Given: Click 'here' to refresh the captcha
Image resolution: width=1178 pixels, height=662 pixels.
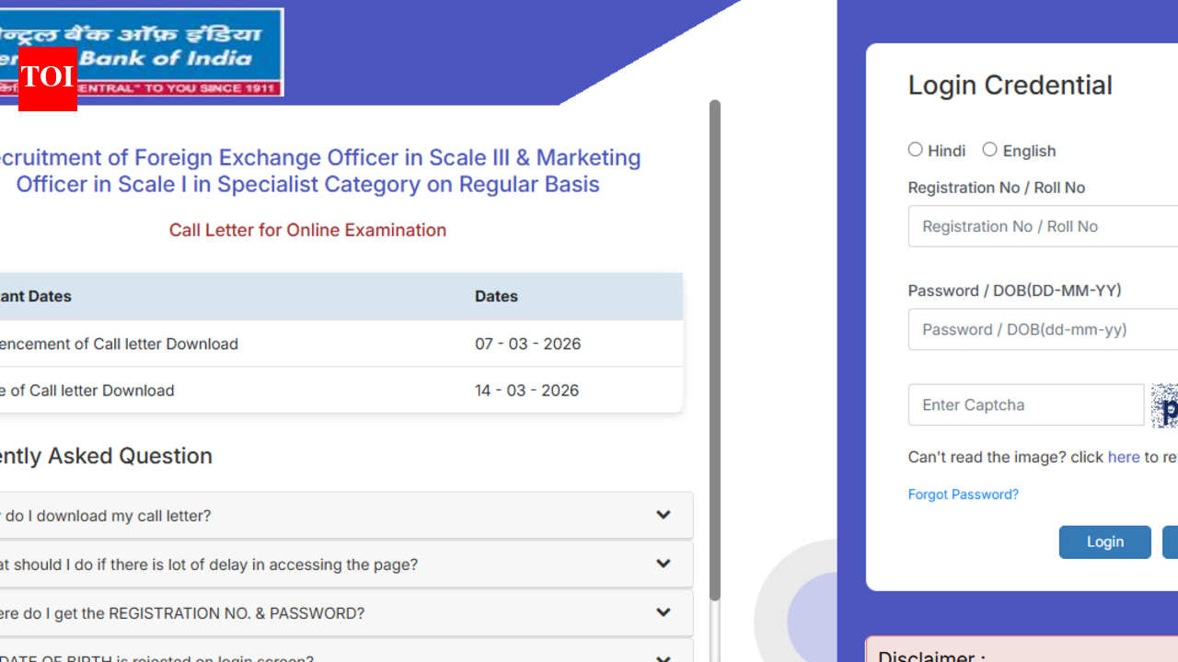Looking at the screenshot, I should 1124,456.
